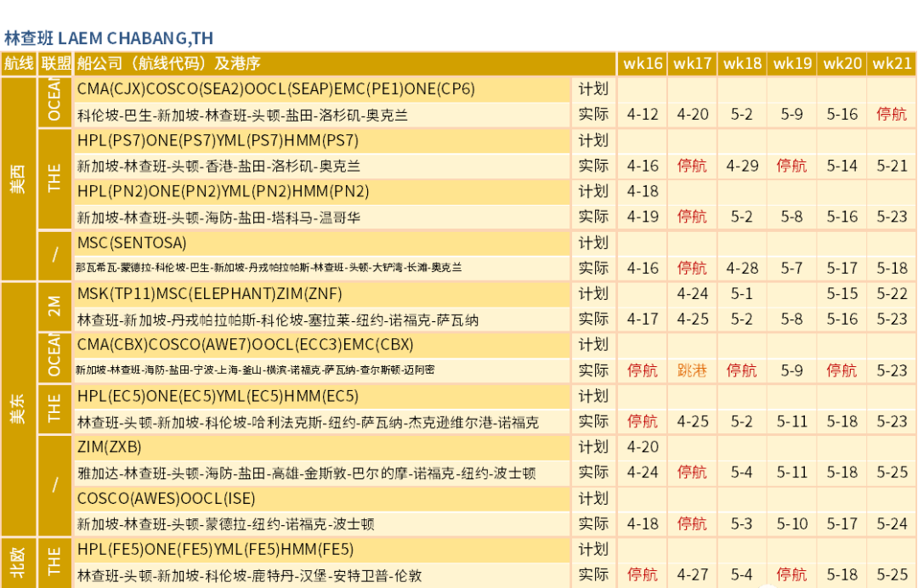Image resolution: width=918 pixels, height=588 pixels.
Task: Click the 2M alliance cell
Action: (54, 307)
